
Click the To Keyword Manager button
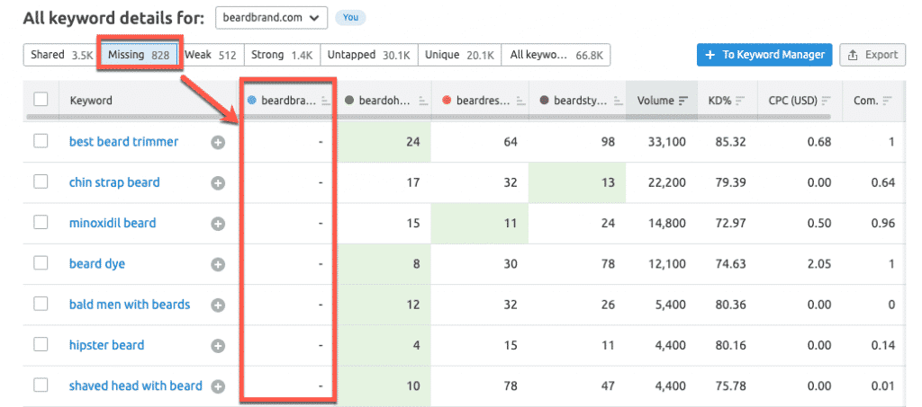(x=764, y=55)
